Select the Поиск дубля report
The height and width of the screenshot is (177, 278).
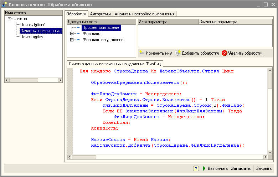(x=32, y=37)
